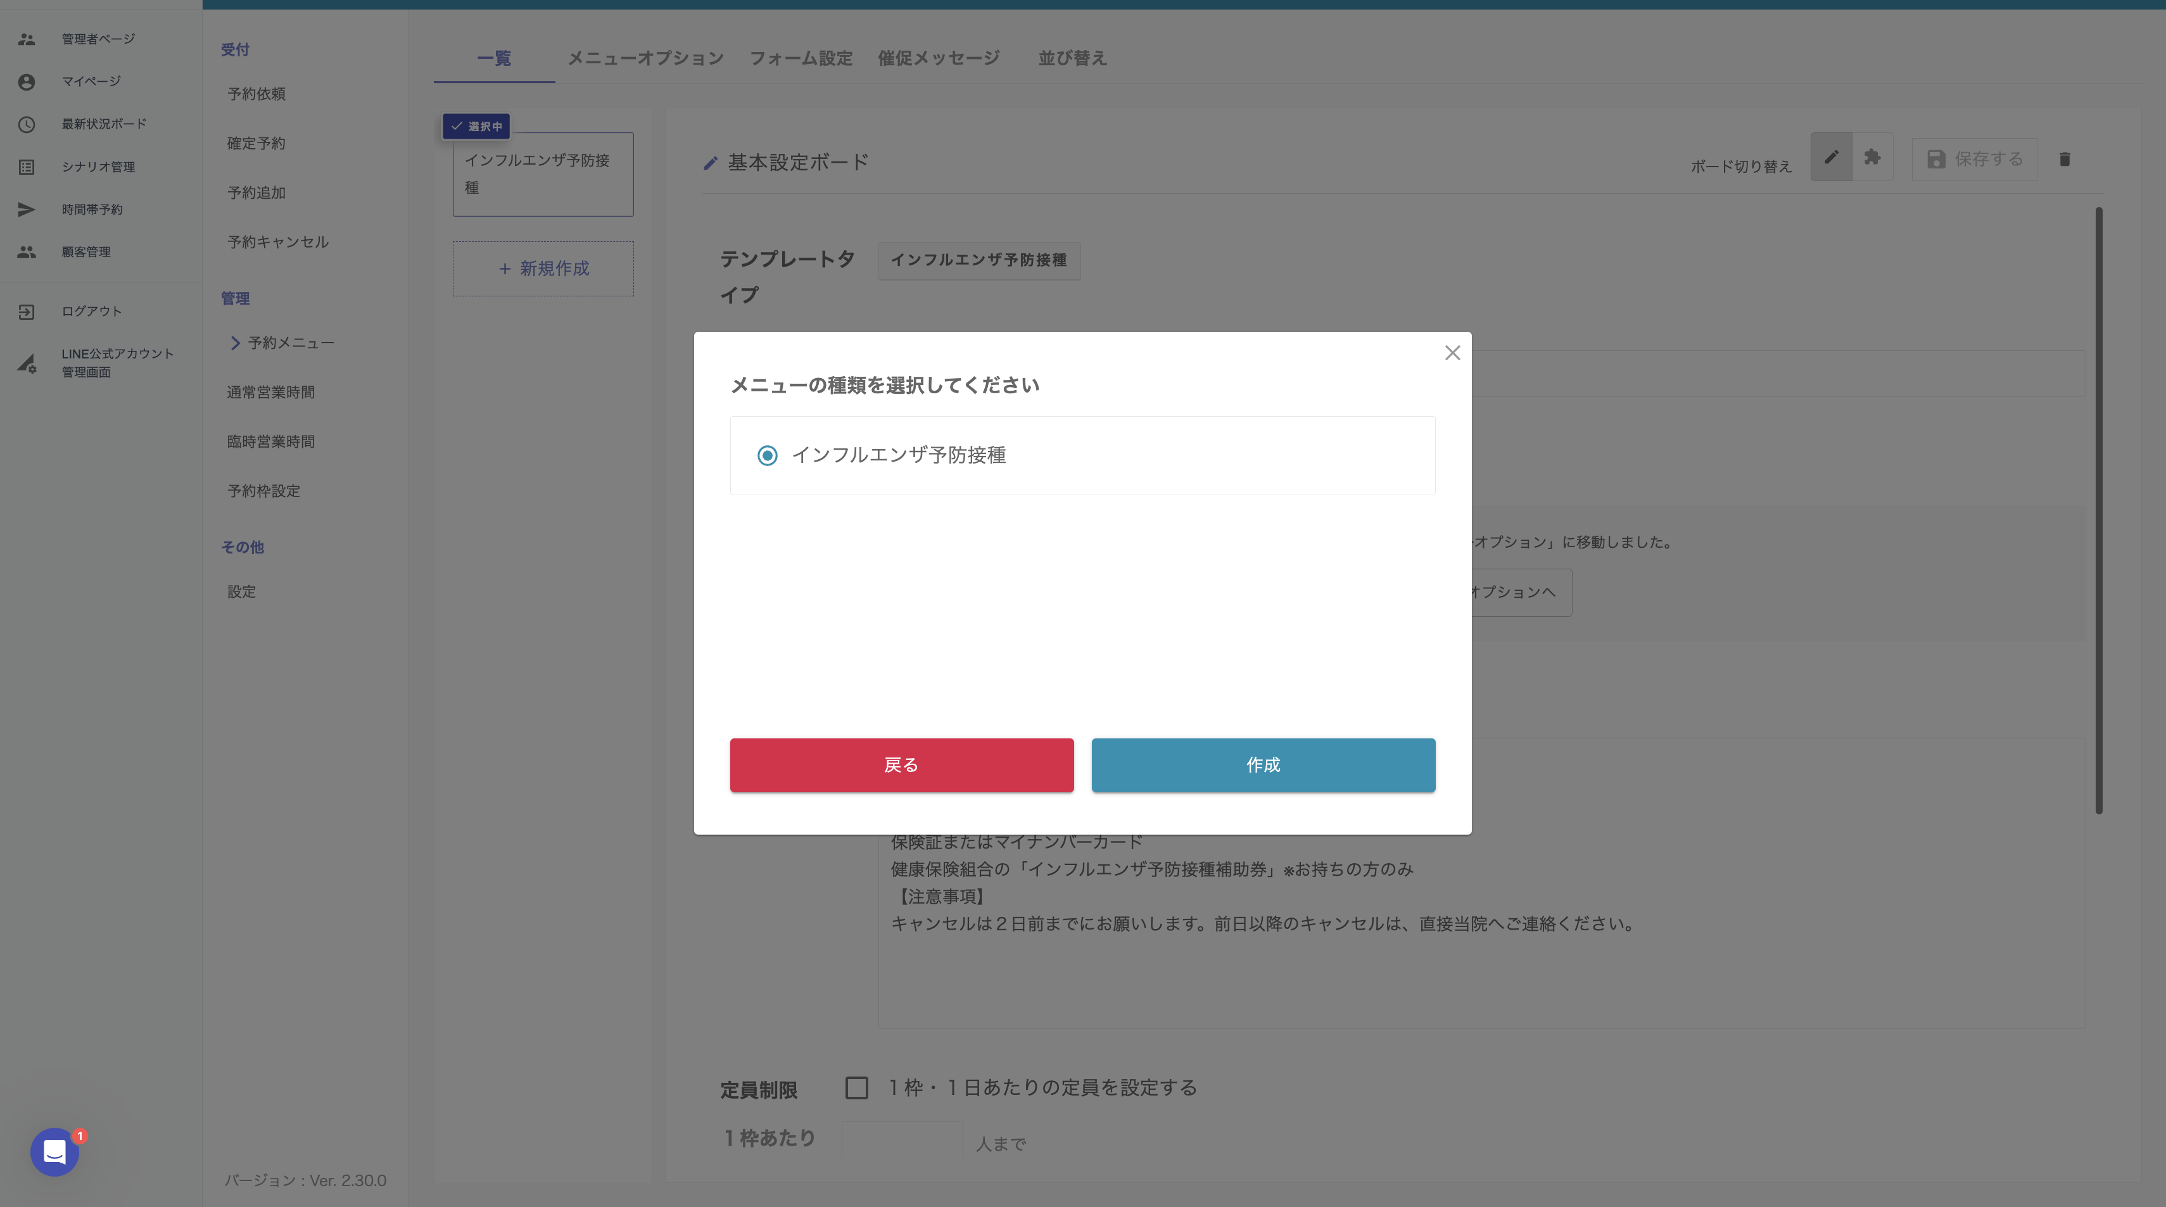
Task: Click the 管理者ページ people icon
Action: point(27,39)
